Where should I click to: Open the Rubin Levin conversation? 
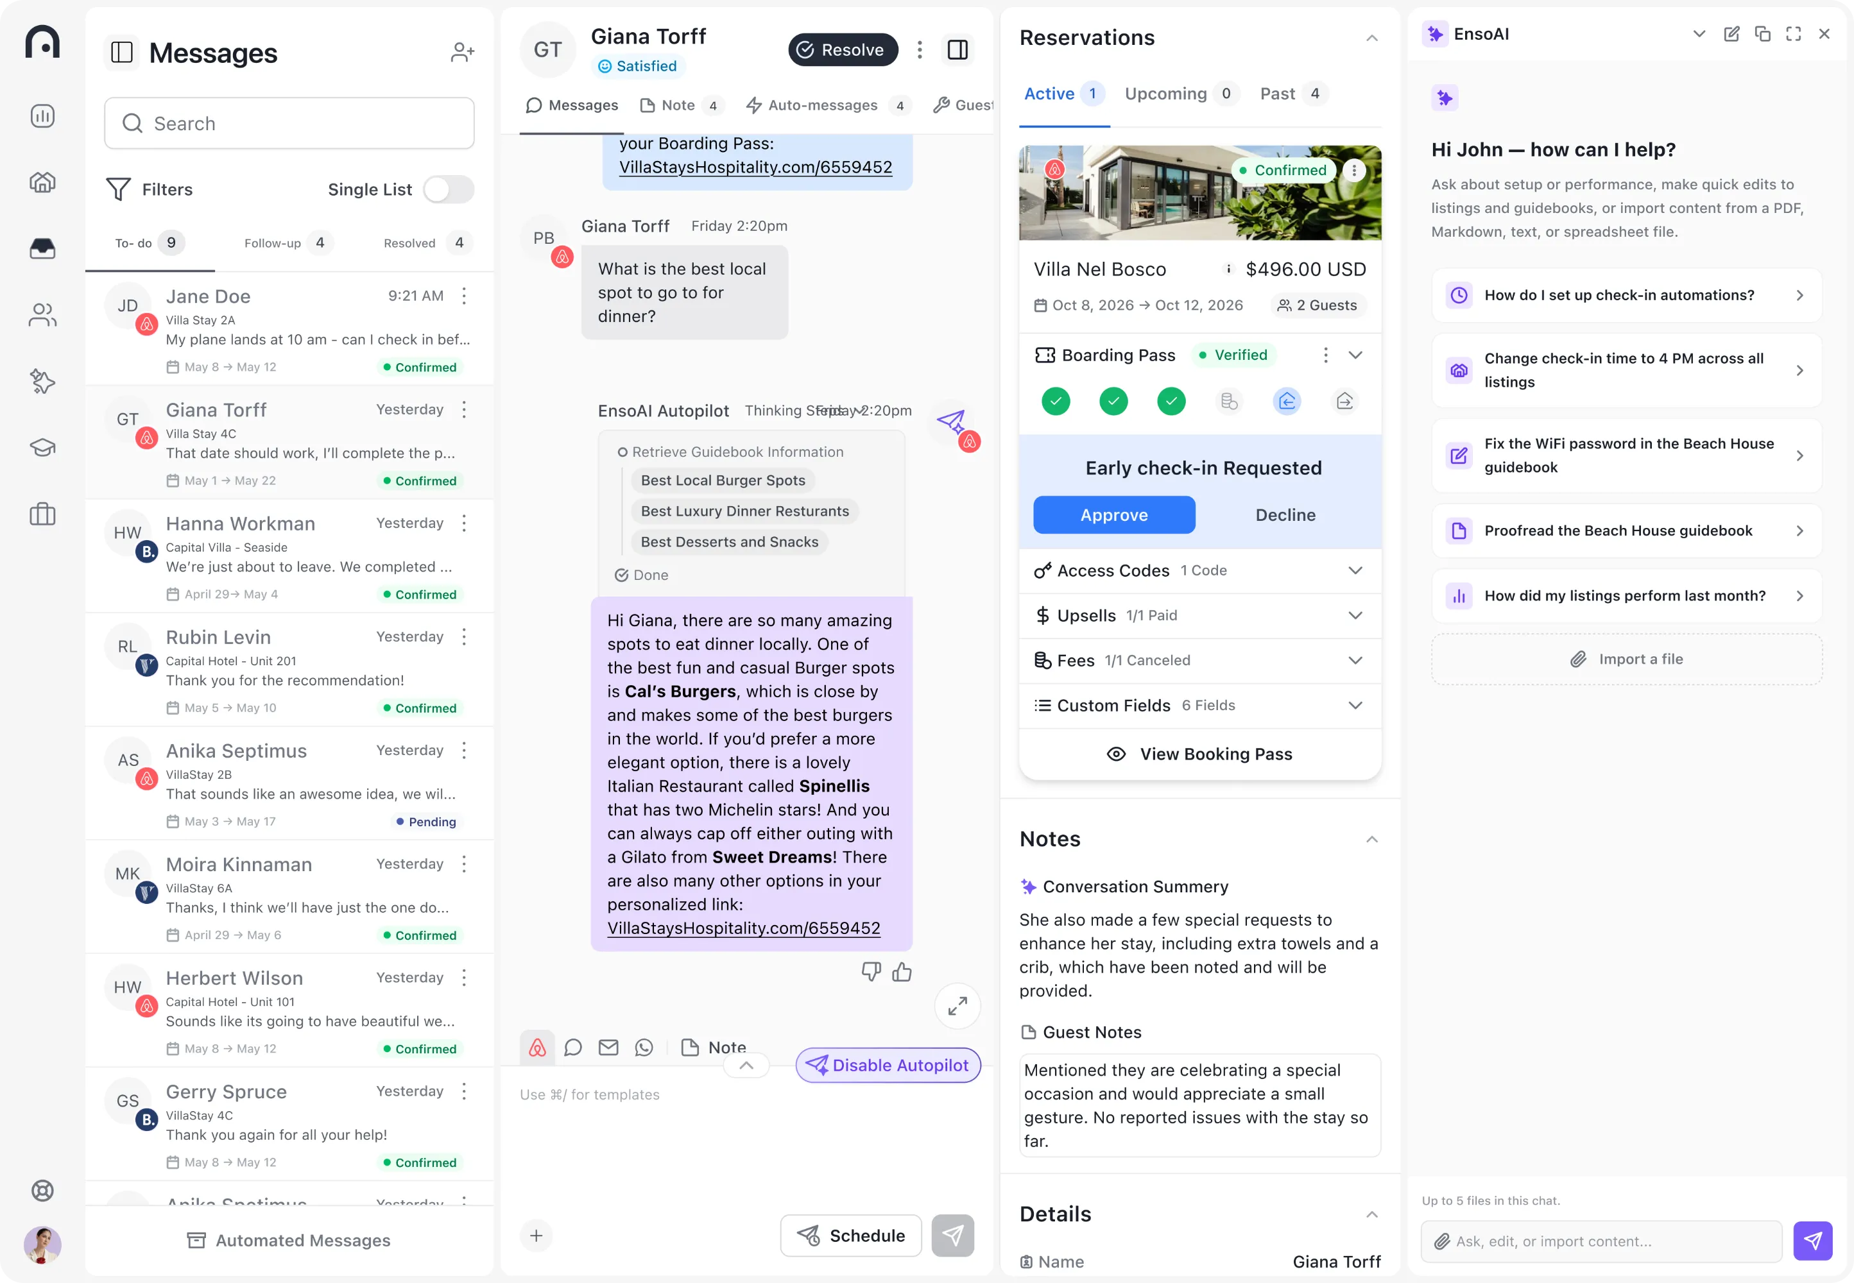pos(289,670)
